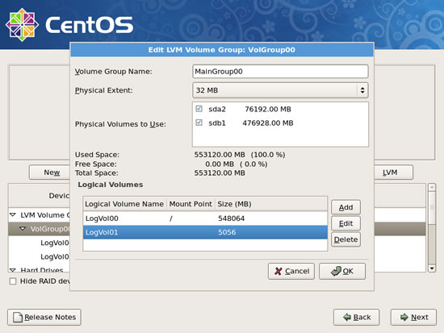
Task: Click the Cancel button label
Action: [x=297, y=271]
